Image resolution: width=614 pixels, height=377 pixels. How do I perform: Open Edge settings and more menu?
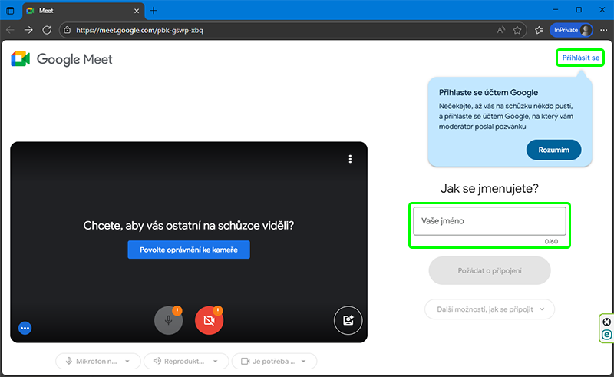pyautogui.click(x=603, y=30)
